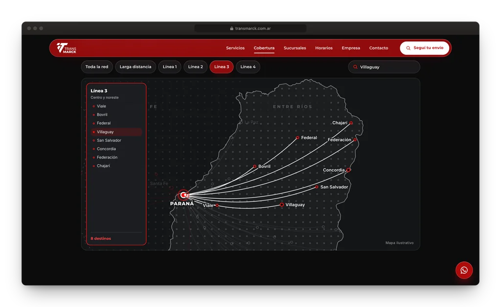Viewport: 501px width, 307px height.
Task: Open the Servicios menu item
Action: pos(235,48)
